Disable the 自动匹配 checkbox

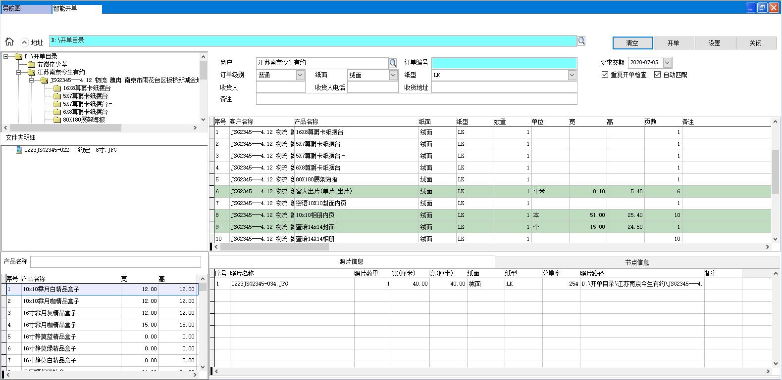[x=658, y=75]
